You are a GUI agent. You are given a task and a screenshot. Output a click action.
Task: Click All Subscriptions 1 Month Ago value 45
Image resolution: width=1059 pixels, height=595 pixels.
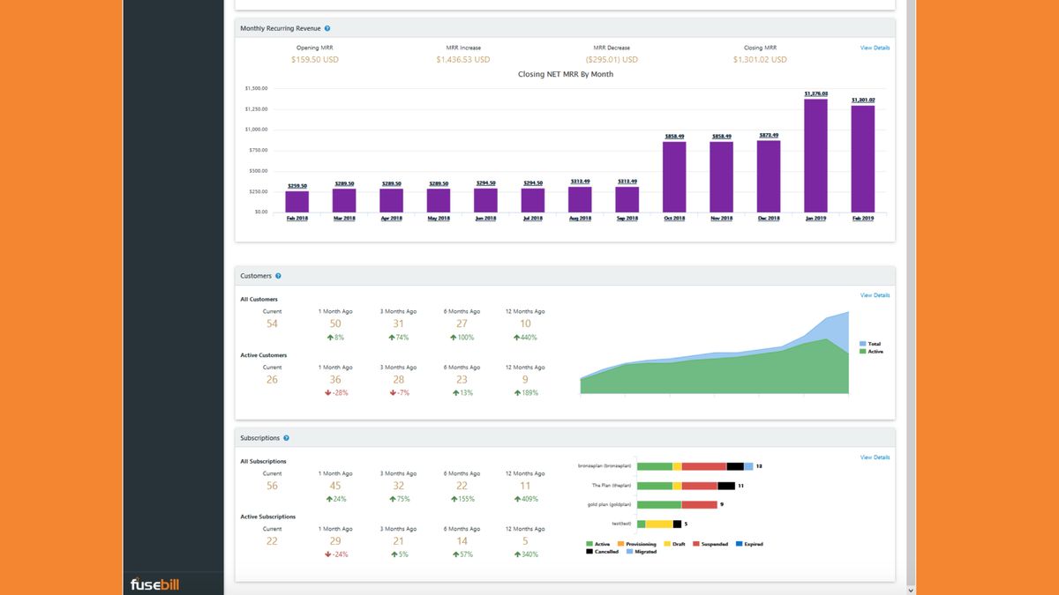pyautogui.click(x=335, y=486)
